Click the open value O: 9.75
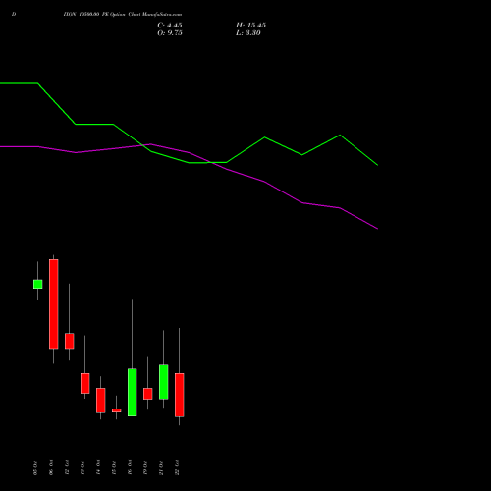The height and width of the screenshot is (491, 491). point(170,33)
